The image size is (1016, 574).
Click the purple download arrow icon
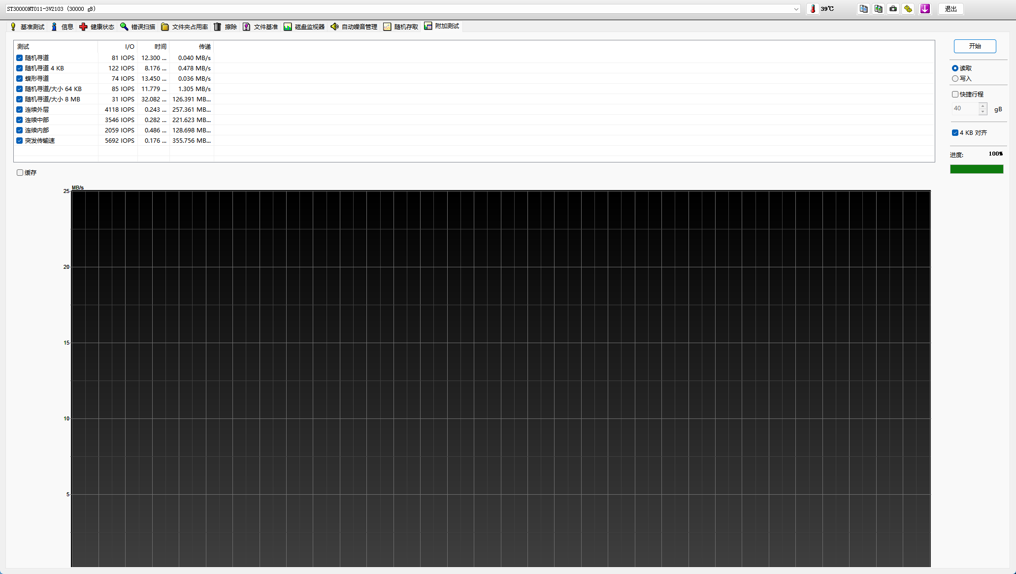pos(925,9)
